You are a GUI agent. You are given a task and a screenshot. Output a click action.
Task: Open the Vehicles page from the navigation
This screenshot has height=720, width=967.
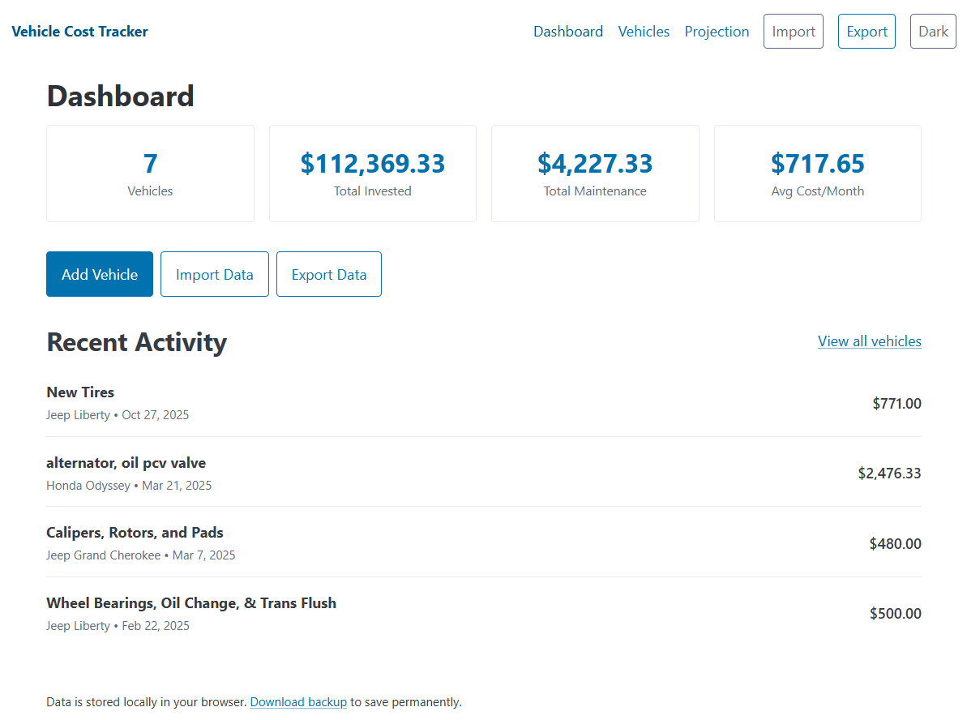pos(644,31)
